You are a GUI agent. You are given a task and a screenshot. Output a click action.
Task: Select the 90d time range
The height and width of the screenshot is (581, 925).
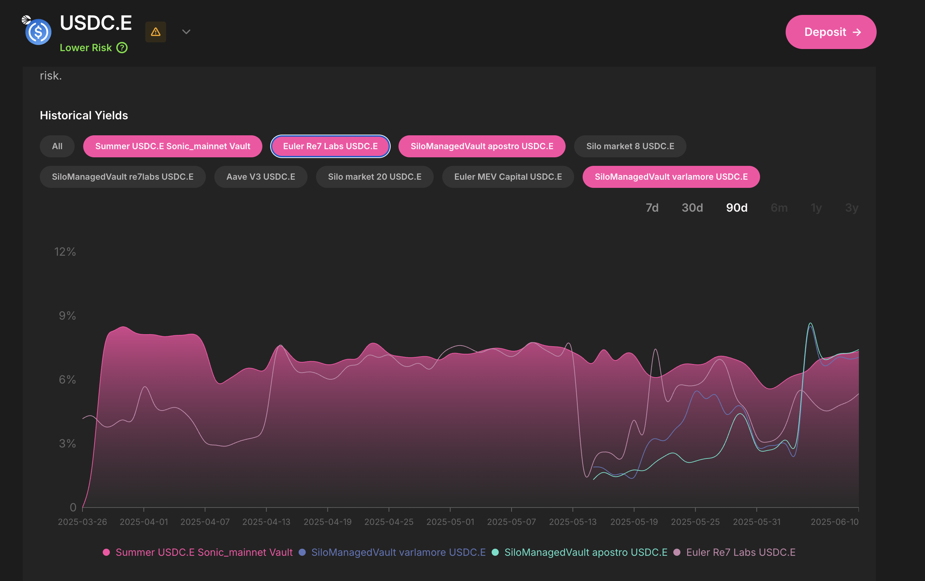pos(736,208)
